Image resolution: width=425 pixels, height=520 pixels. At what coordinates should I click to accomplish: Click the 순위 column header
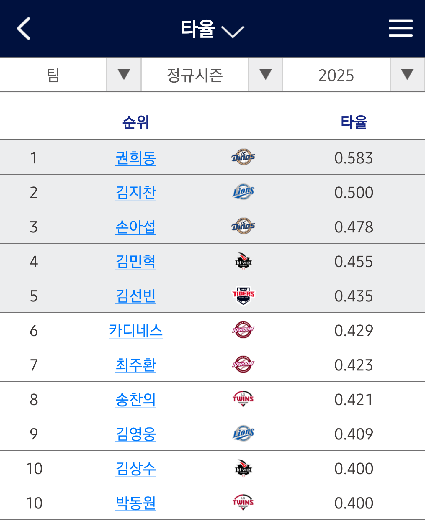[x=136, y=122]
